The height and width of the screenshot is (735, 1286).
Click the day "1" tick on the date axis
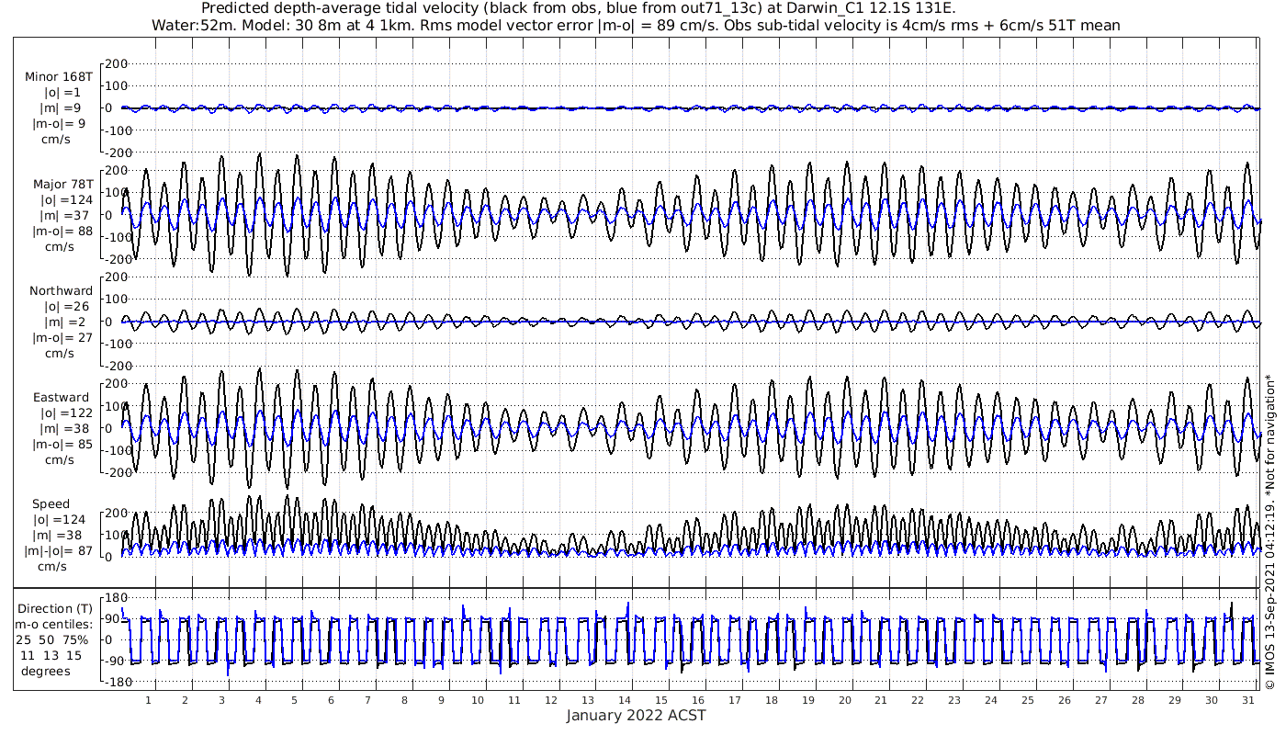click(x=149, y=700)
